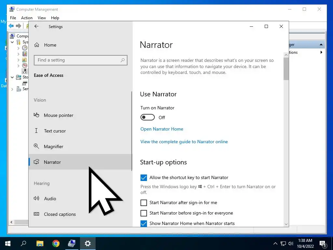
Task: Open Audio settings under Hearing
Action: tap(80, 199)
